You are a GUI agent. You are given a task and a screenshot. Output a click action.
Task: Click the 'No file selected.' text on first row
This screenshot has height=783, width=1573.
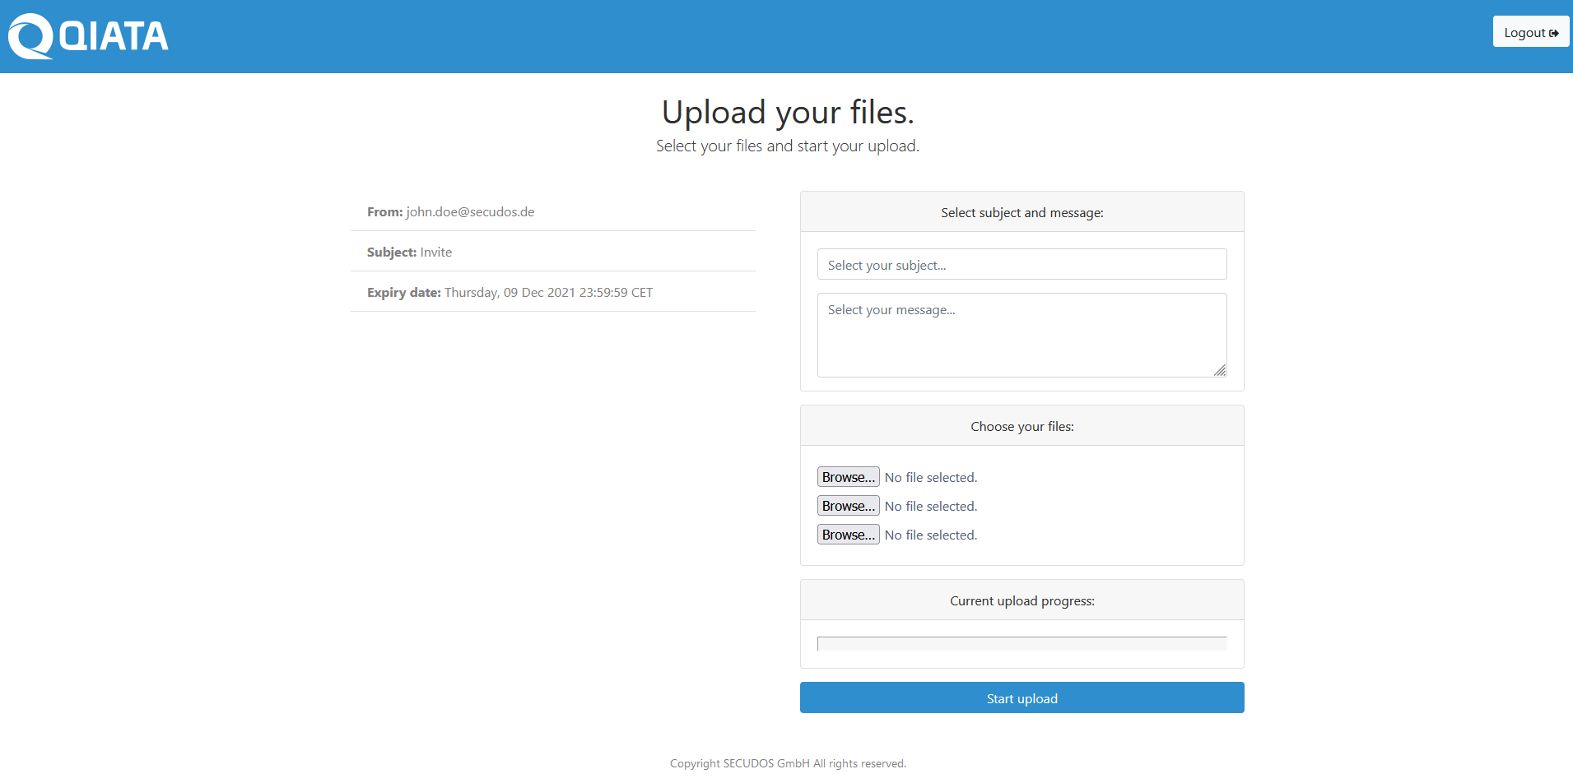[930, 476]
